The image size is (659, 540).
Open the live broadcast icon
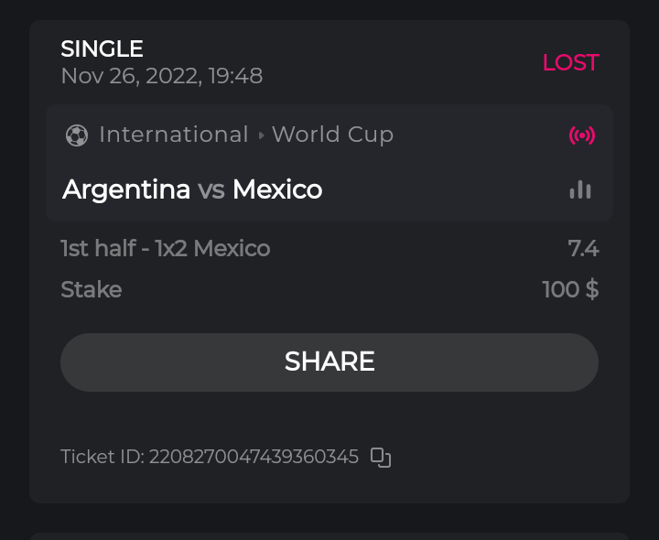tap(581, 135)
